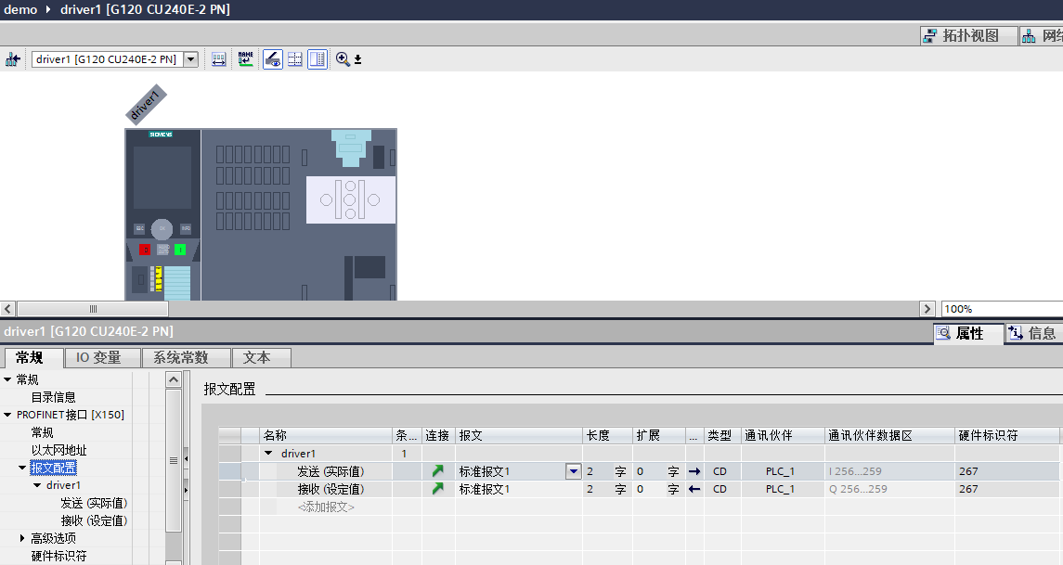Click the PLC_1 partner cell for 发送
Viewport: 1063px width, 565px height.
click(x=783, y=471)
